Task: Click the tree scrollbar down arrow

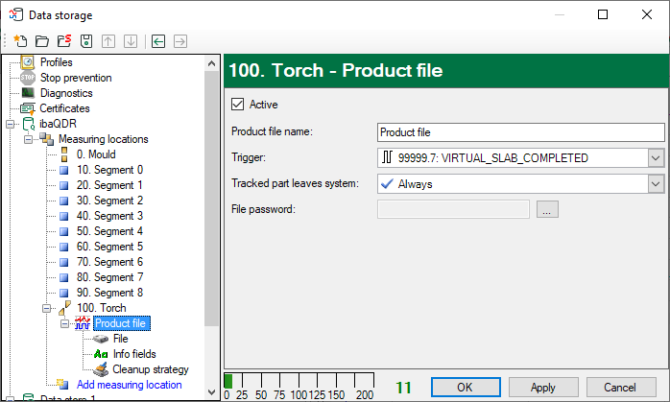Action: coord(211,391)
